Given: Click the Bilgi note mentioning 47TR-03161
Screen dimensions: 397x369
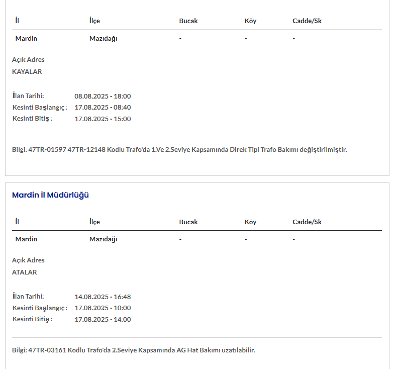Looking at the screenshot, I should tap(133, 350).
